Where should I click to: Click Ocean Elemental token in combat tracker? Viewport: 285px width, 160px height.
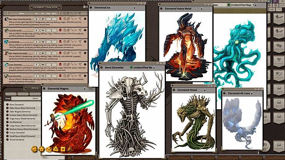click(x=6, y=64)
